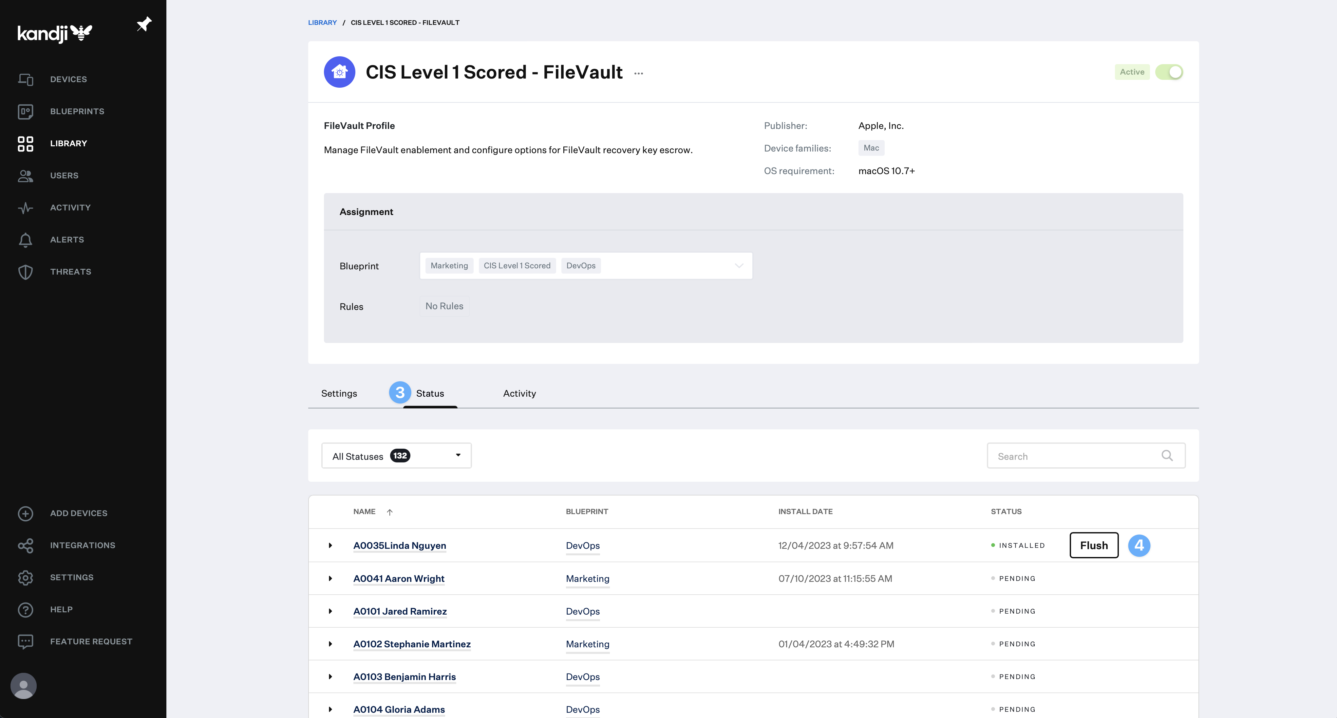Expand the A0102 Stephanie Martinez row
1337x718 pixels.
(330, 644)
